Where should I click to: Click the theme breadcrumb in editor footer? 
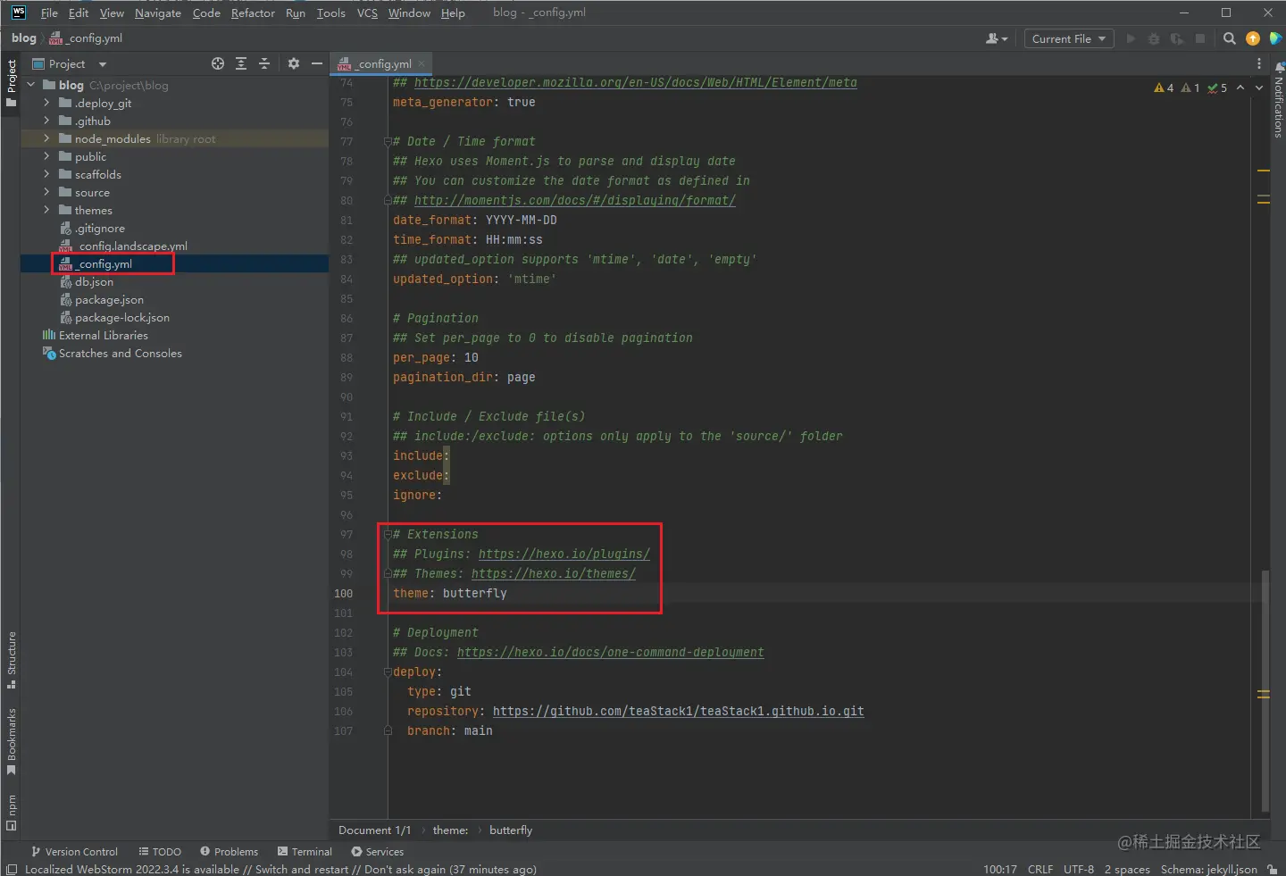pos(450,830)
